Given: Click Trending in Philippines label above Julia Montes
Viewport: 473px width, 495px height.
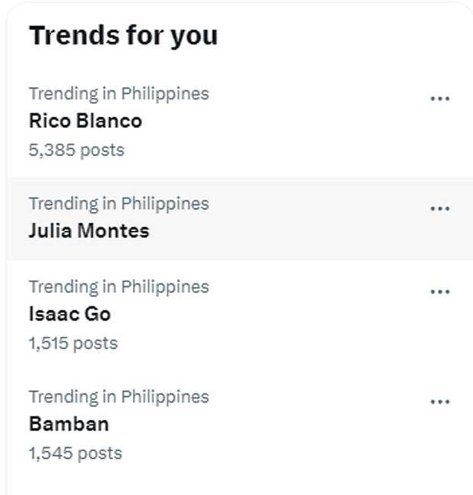Looking at the screenshot, I should [119, 204].
